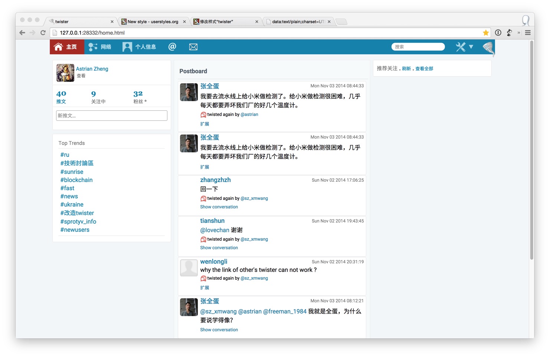Expand (扩展) wenlongli's post
This screenshot has height=357, width=550.
coord(204,288)
